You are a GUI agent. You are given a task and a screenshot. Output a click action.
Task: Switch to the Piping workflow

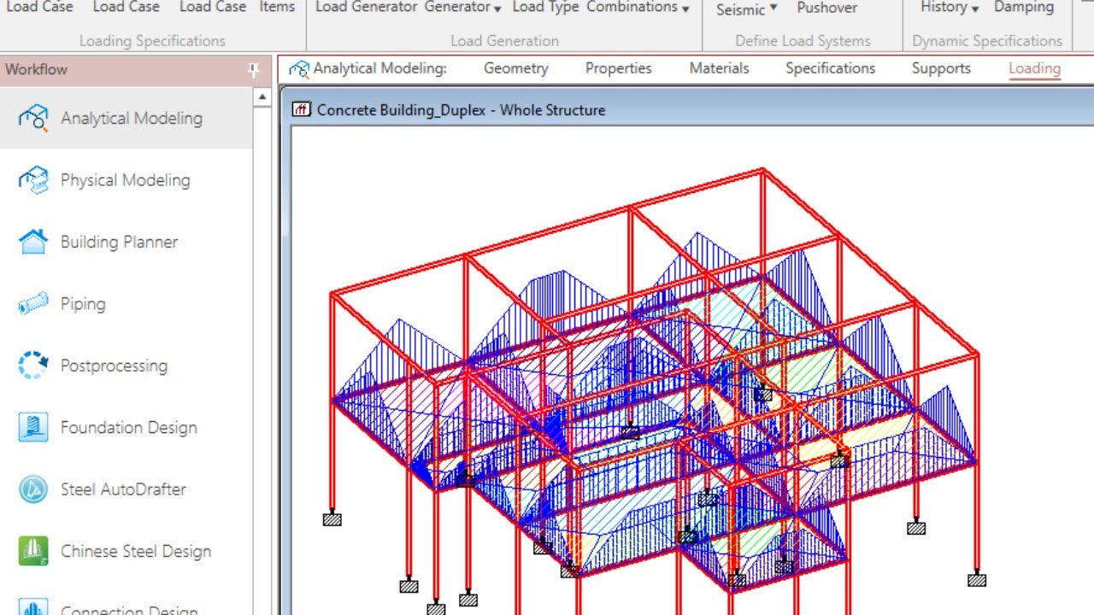126,303
